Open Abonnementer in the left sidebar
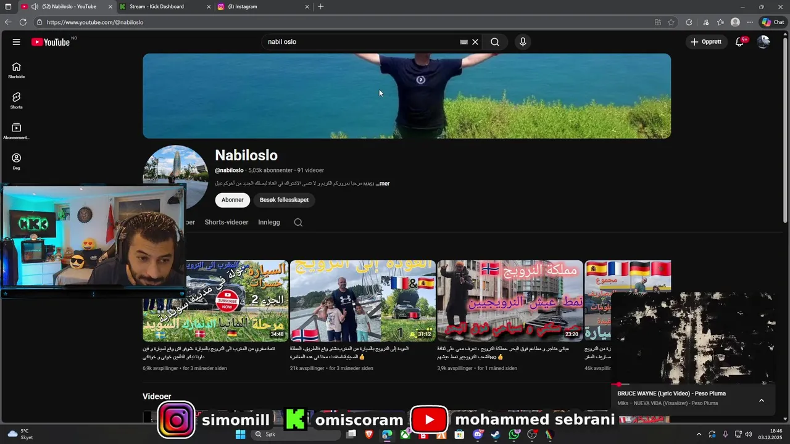790x444 pixels. click(16, 131)
